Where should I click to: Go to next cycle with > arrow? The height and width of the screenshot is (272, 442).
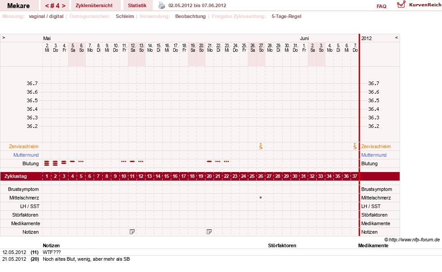(x=64, y=6)
